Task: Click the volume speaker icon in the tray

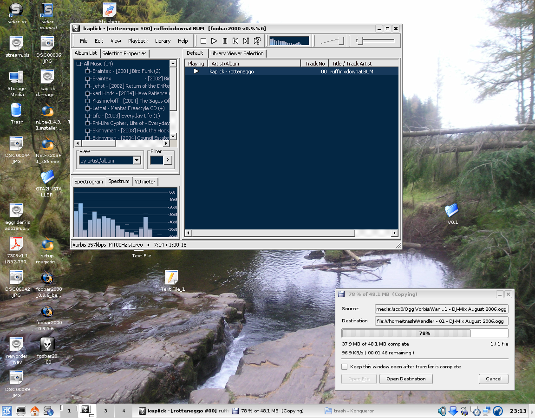Action: click(442, 411)
